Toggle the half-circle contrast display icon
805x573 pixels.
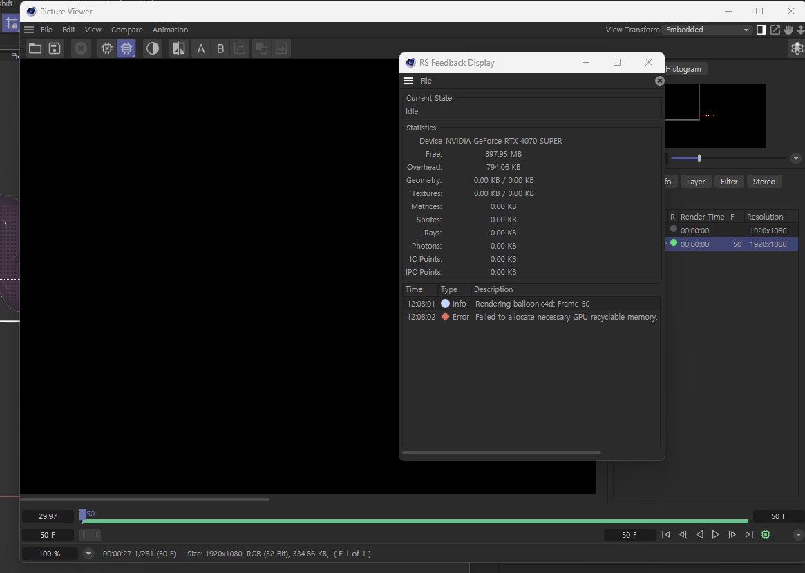(x=153, y=49)
